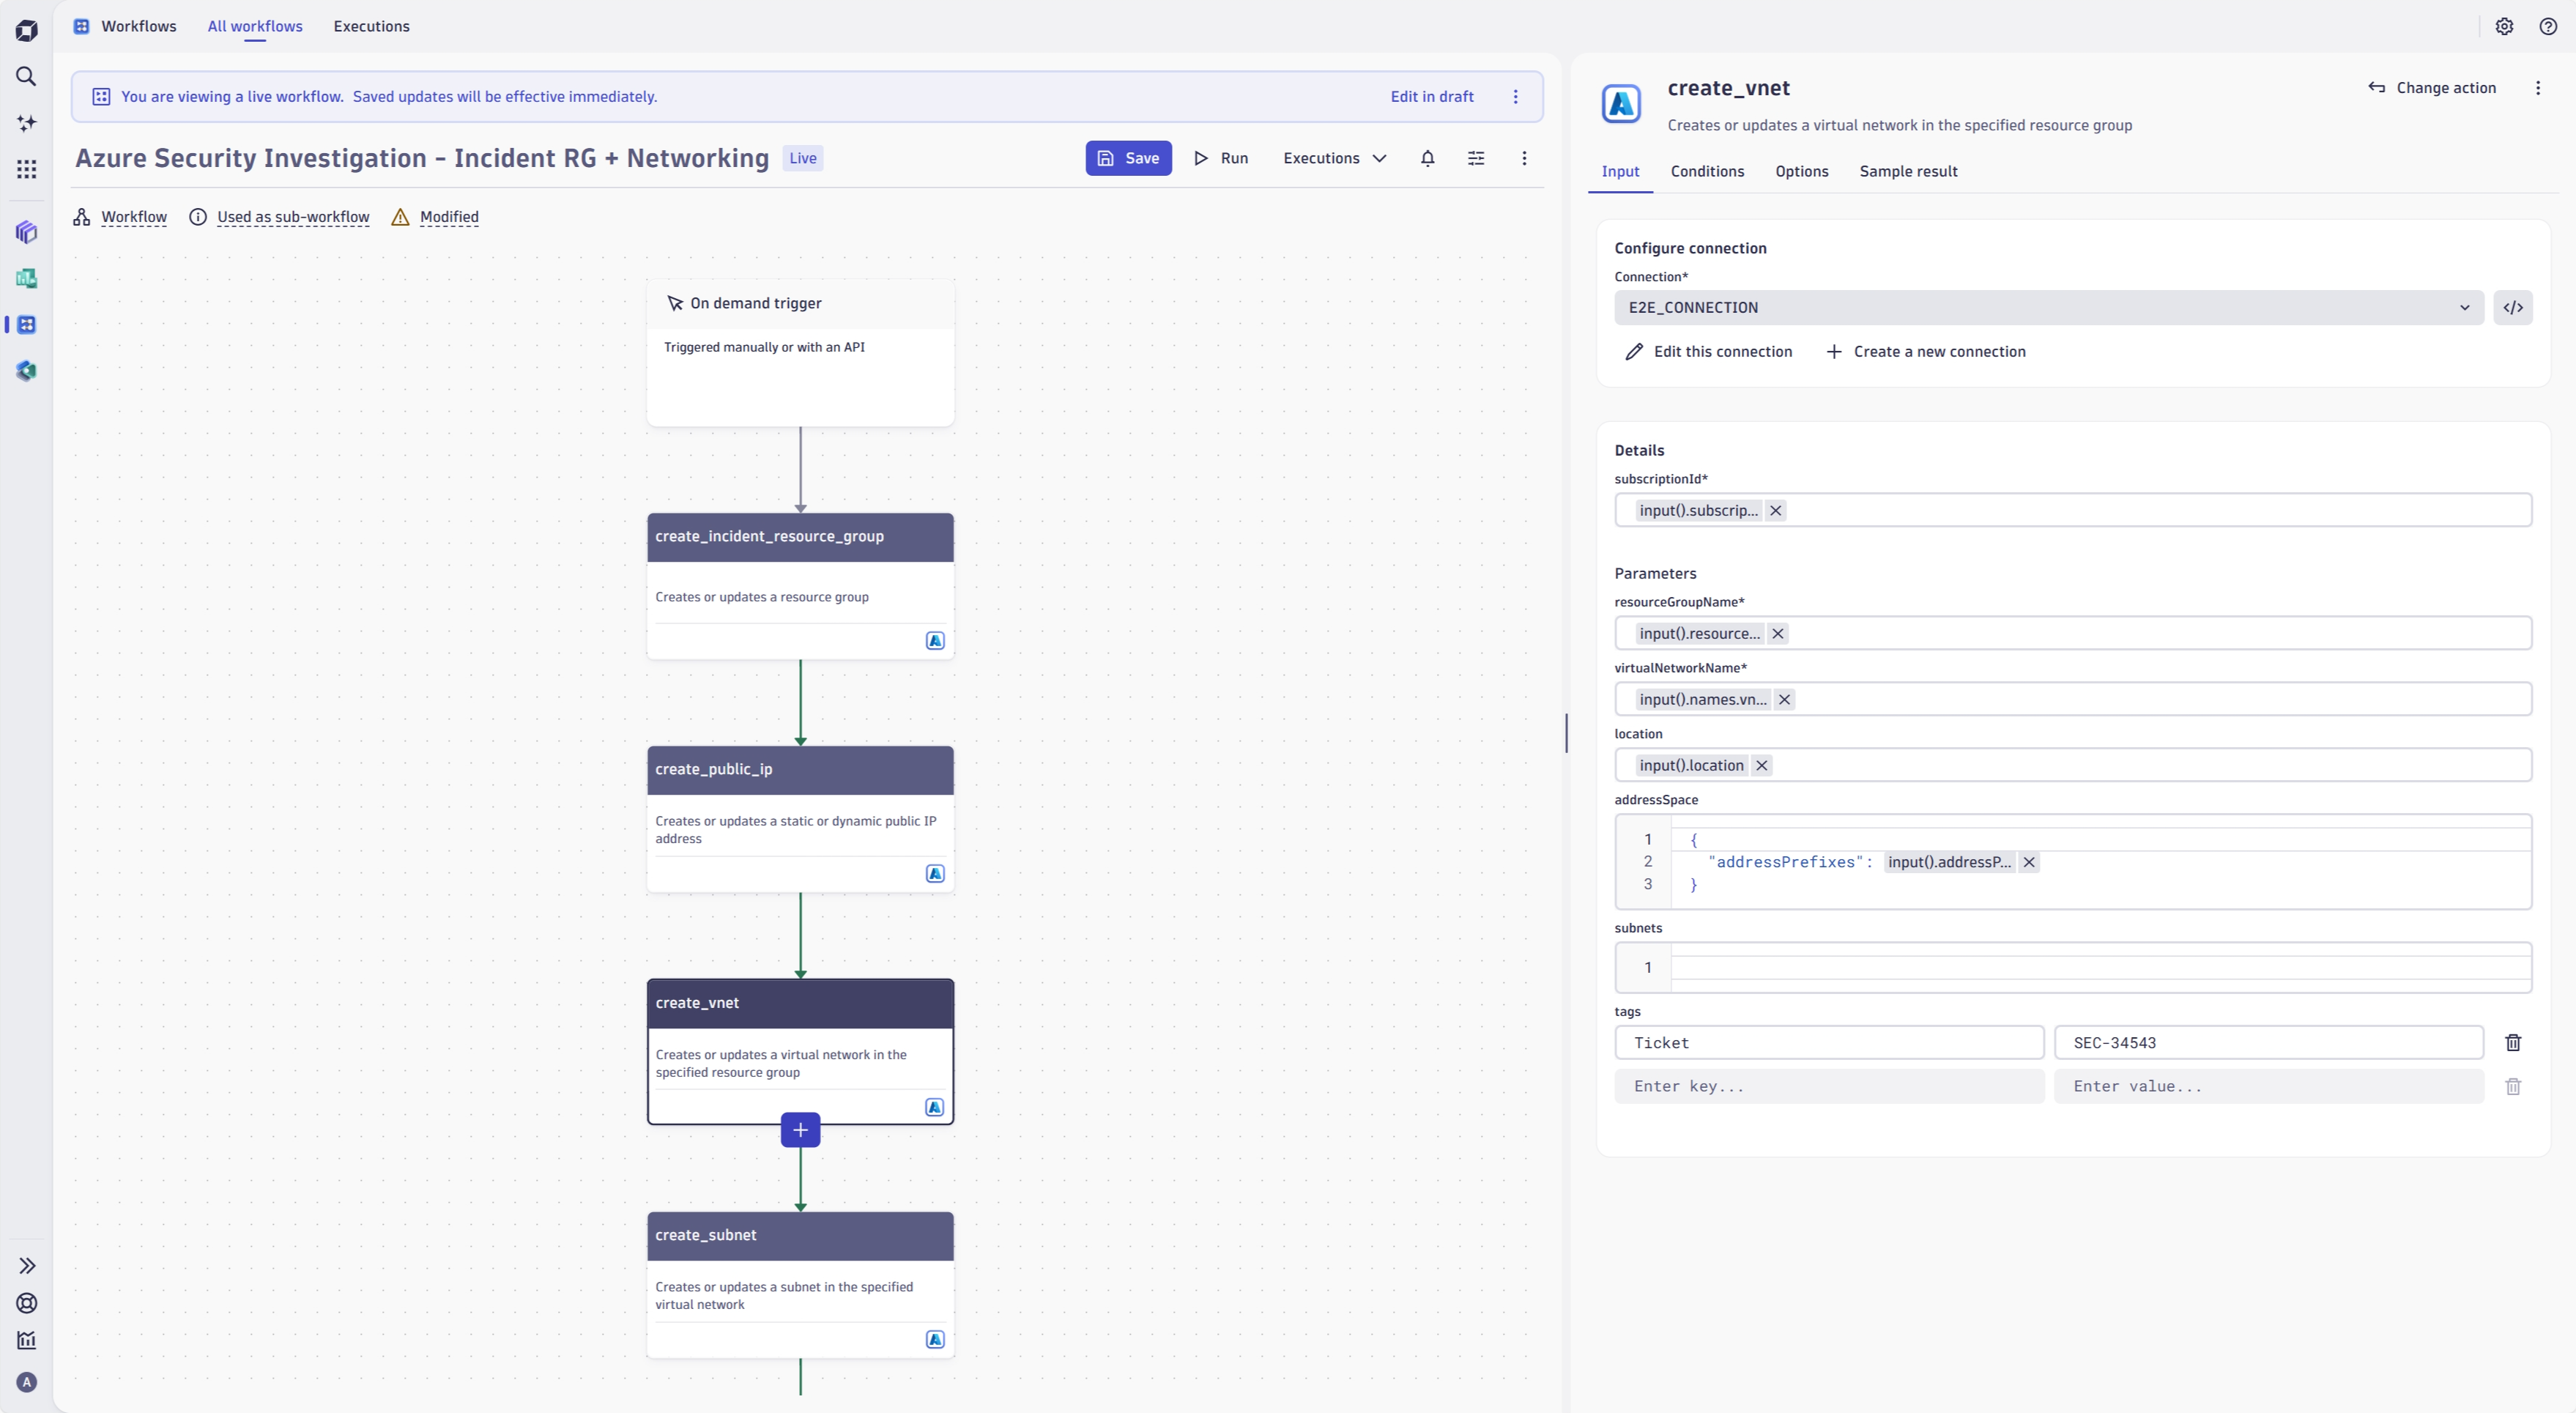2576x1413 pixels.
Task: Open the code expression editor for the connection
Action: (2514, 307)
